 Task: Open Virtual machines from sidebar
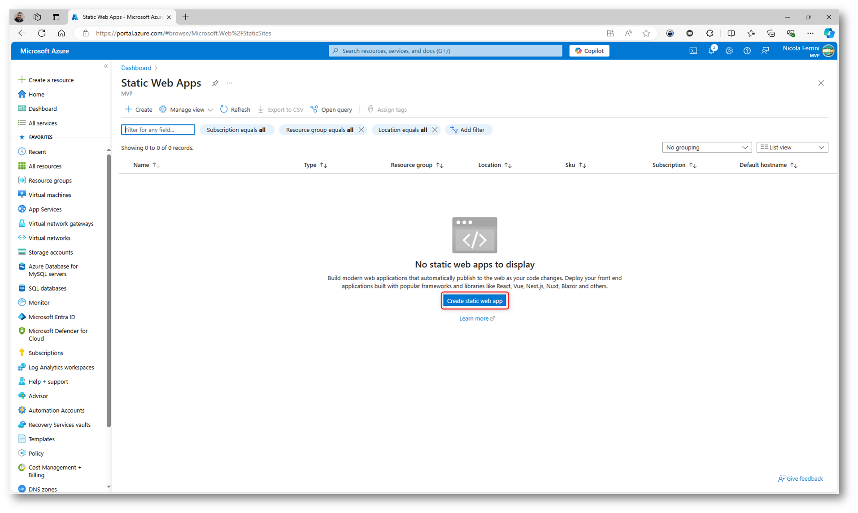click(50, 195)
